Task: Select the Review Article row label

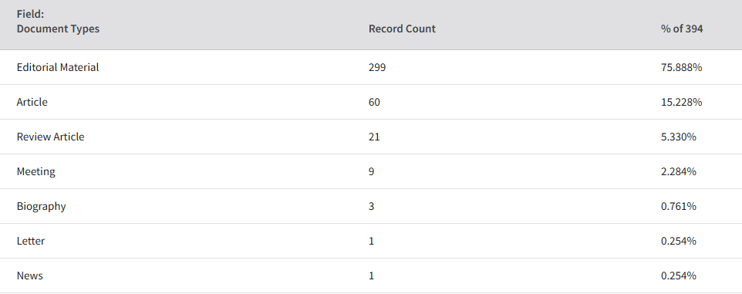Action: click(50, 137)
